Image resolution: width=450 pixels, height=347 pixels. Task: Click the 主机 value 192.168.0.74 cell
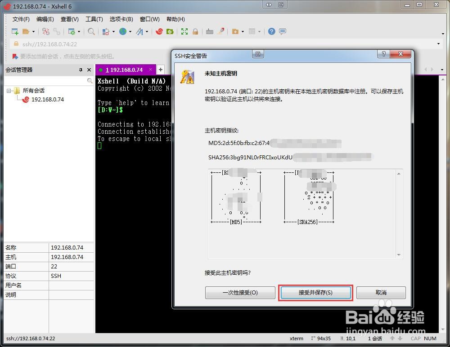click(x=72, y=257)
